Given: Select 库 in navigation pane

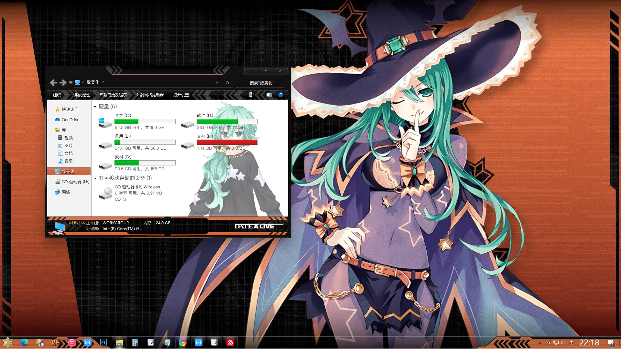Looking at the screenshot, I should [x=60, y=130].
